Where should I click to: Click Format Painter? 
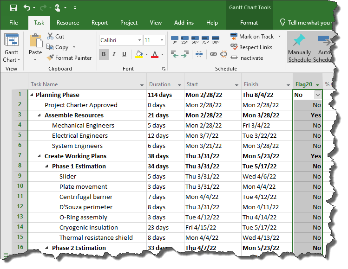tap(69, 58)
